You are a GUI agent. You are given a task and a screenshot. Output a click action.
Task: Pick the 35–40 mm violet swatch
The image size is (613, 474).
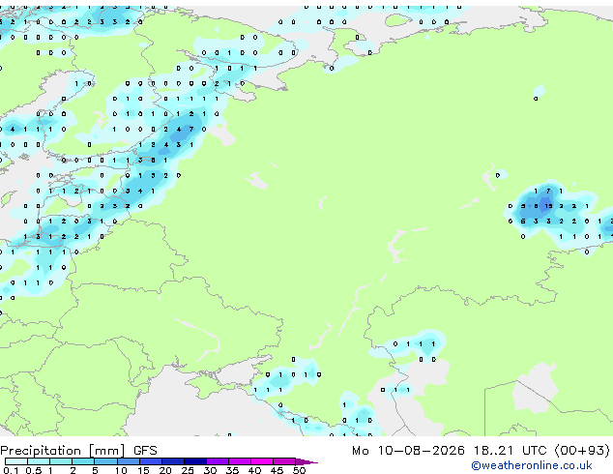point(240,461)
